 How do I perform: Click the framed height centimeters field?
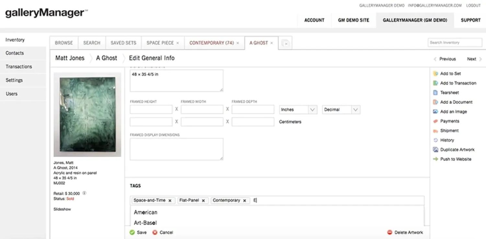pos(151,122)
